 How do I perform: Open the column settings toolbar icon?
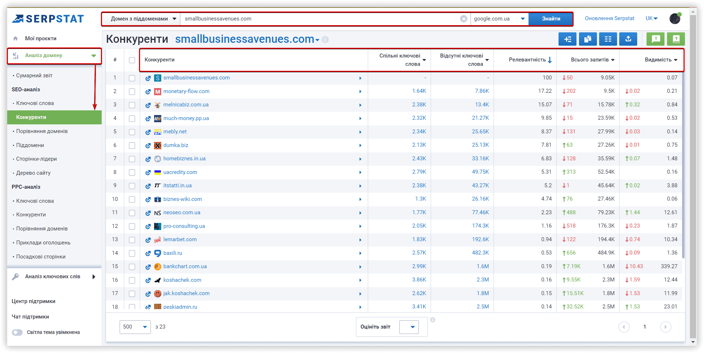point(608,39)
